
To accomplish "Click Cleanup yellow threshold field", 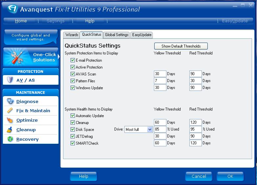I will (x=160, y=122).
